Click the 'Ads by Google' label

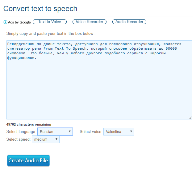pyautogui.click(x=19, y=22)
